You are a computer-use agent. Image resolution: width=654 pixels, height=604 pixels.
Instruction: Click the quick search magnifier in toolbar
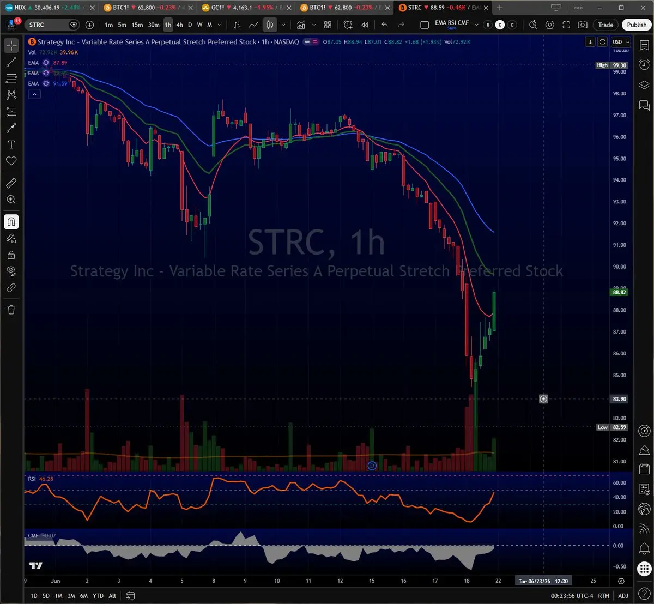click(533, 25)
